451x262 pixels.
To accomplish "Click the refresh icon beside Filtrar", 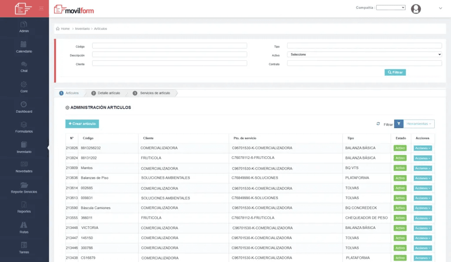I will (x=378, y=124).
